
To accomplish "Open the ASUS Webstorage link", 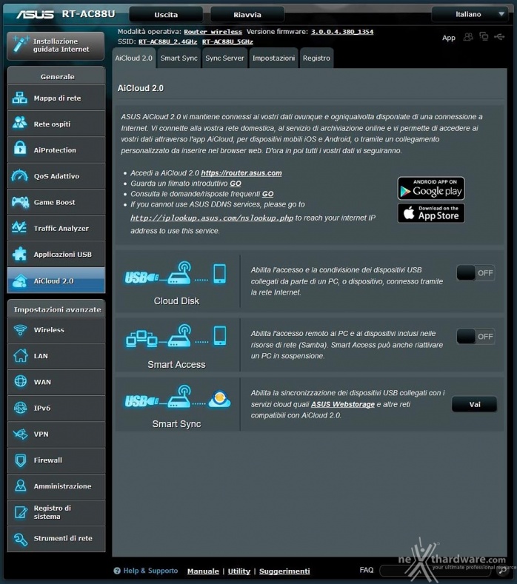I will click(x=342, y=404).
